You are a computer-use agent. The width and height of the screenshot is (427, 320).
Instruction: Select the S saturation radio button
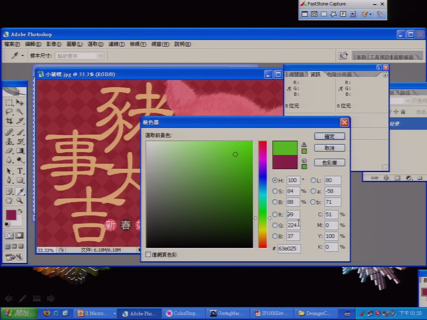click(274, 191)
